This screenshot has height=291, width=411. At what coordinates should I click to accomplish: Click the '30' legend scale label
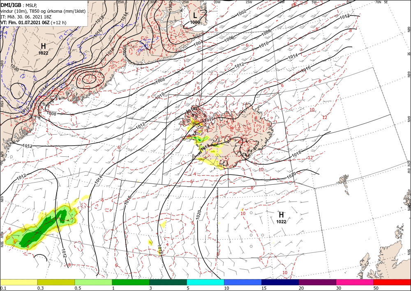tap(339, 288)
